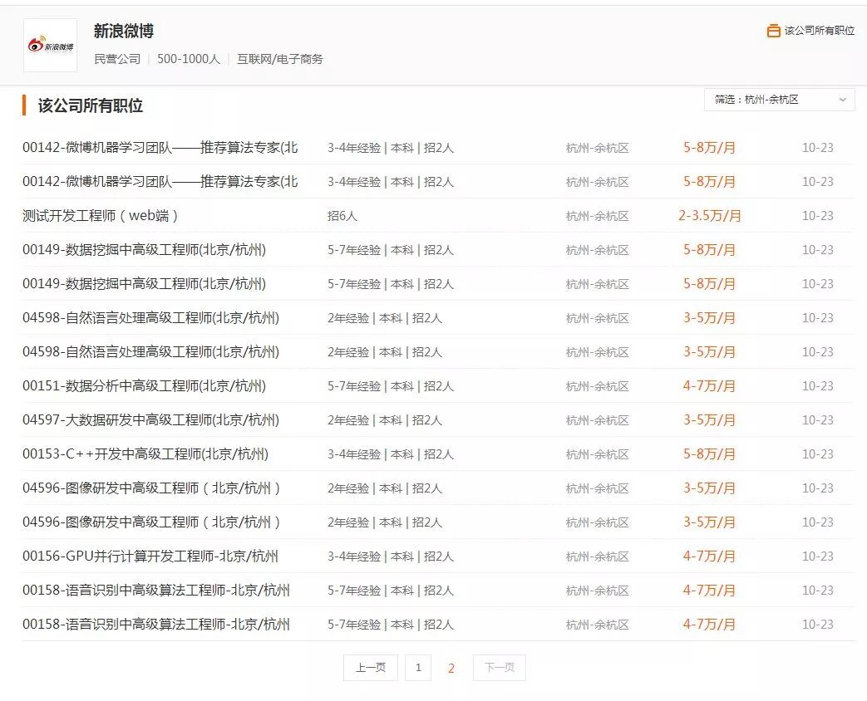Open the 00151-数据分析中高级工程师 job posting
Image resolution: width=867 pixels, height=701 pixels.
tap(145, 385)
